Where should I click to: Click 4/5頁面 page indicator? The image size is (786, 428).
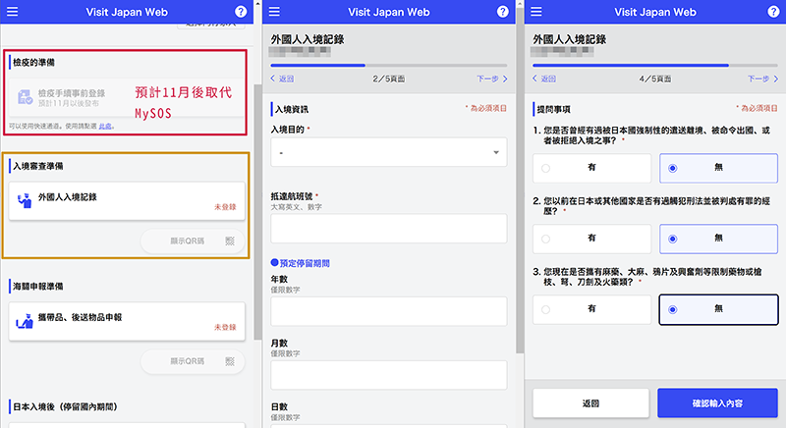pyautogui.click(x=655, y=79)
